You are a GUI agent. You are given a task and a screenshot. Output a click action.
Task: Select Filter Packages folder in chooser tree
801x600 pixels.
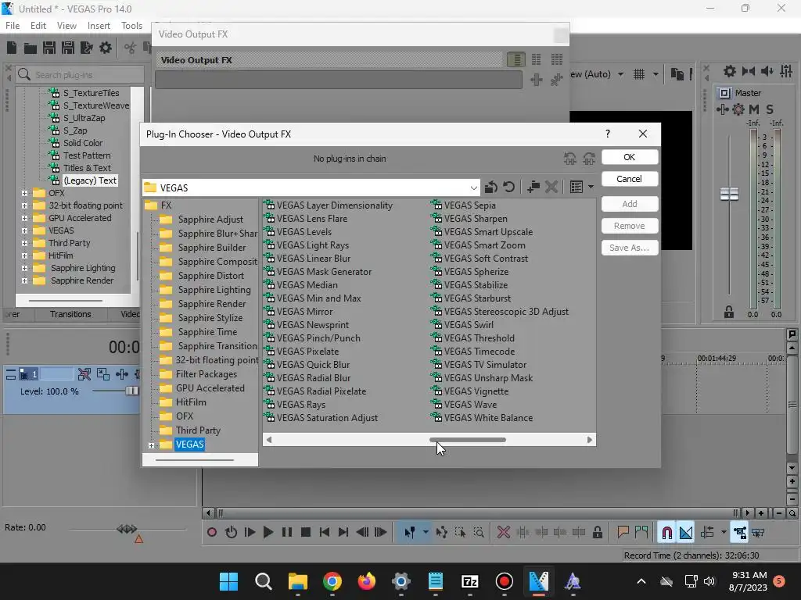point(207,374)
